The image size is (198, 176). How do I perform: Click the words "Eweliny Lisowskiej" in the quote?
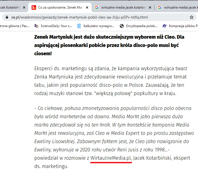(x=55, y=141)
